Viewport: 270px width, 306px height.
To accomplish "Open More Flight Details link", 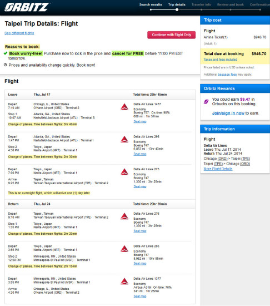I will coord(218,169).
